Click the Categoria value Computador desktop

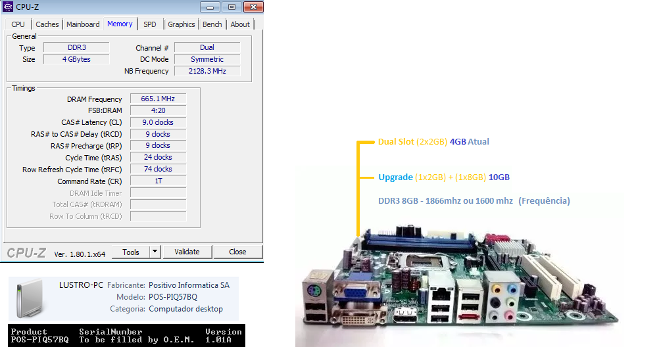click(x=185, y=309)
